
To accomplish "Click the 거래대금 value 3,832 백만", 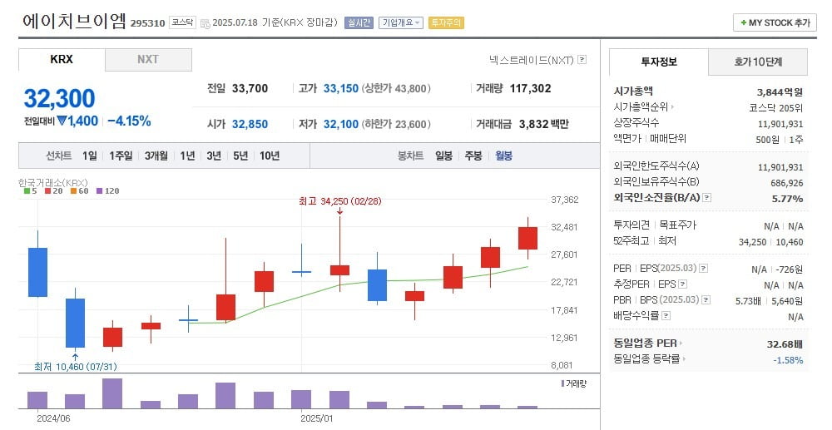I will pyautogui.click(x=543, y=124).
